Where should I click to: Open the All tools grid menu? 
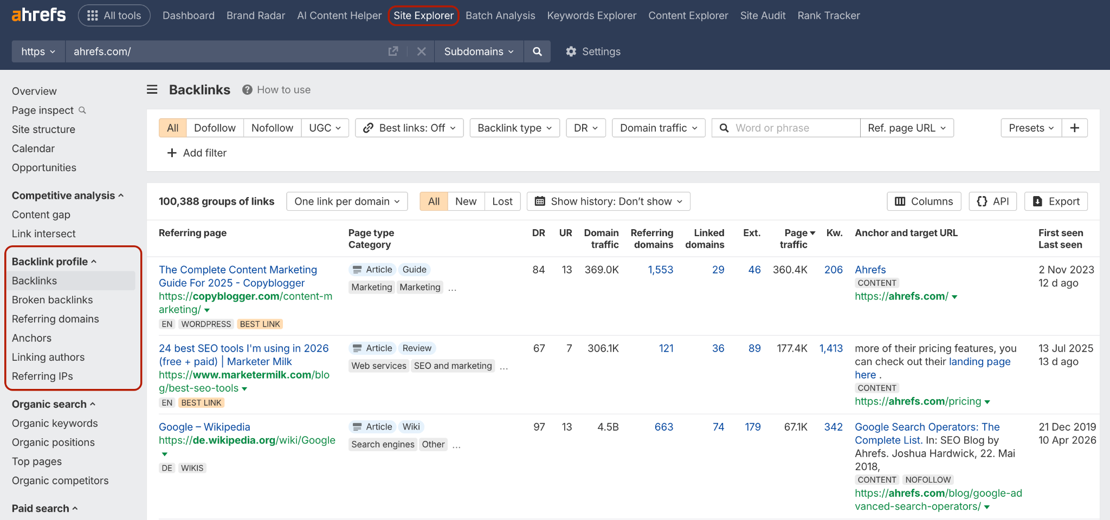114,16
